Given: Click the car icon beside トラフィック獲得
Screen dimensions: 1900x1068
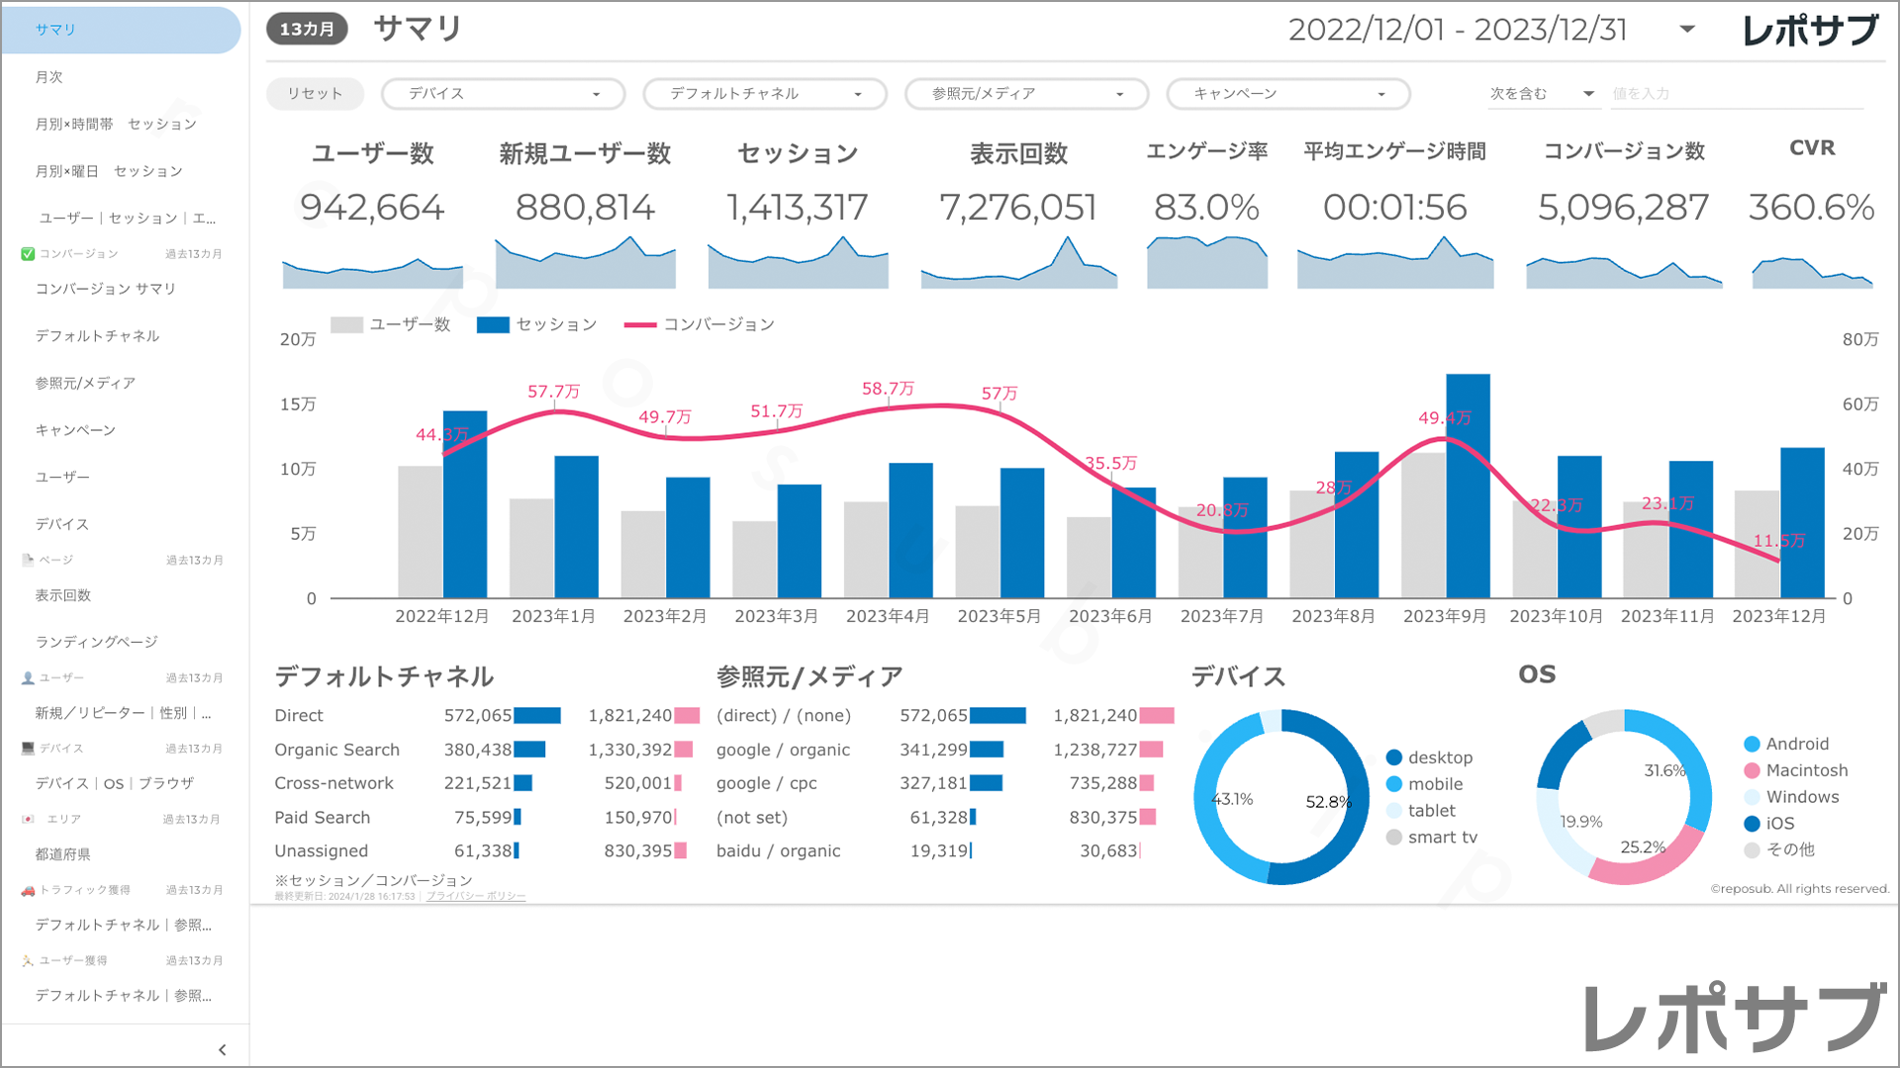Looking at the screenshot, I should [x=28, y=890].
